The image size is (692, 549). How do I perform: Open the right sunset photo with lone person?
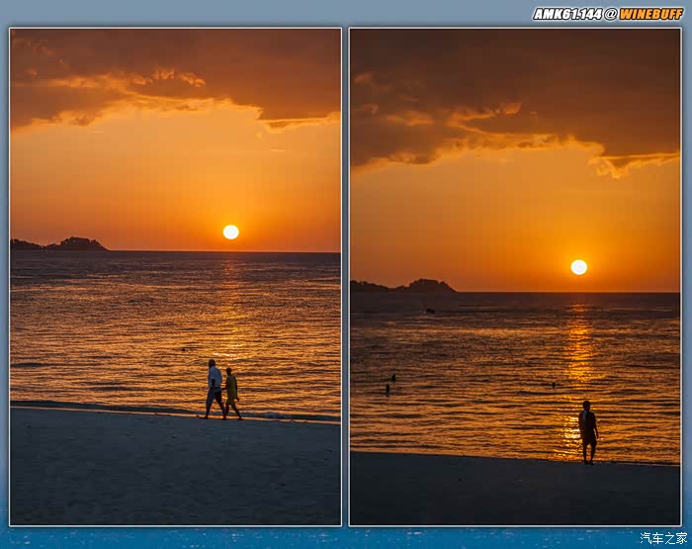pyautogui.click(x=515, y=277)
